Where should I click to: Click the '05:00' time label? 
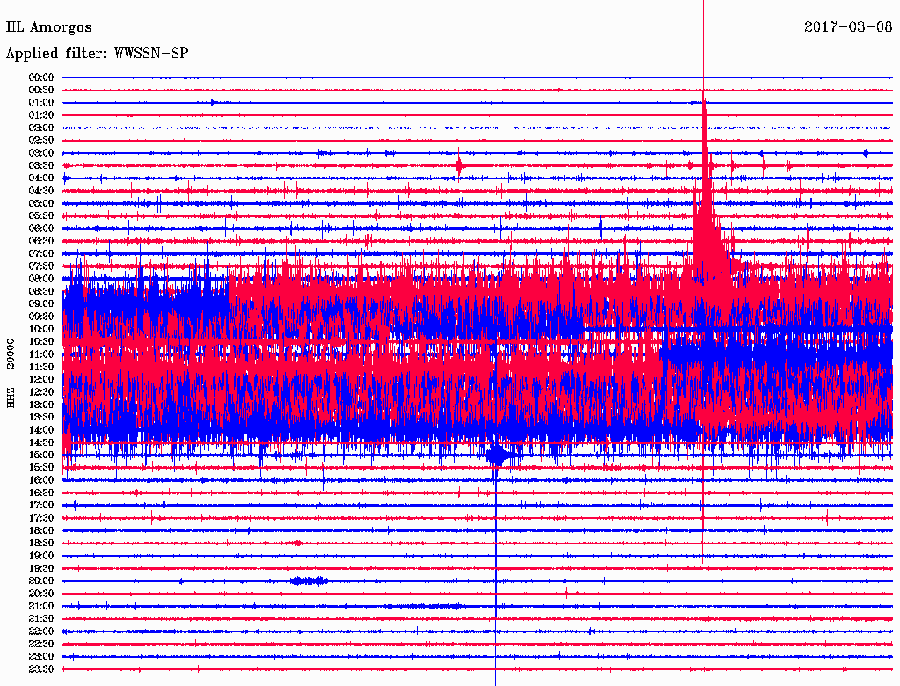[41, 203]
